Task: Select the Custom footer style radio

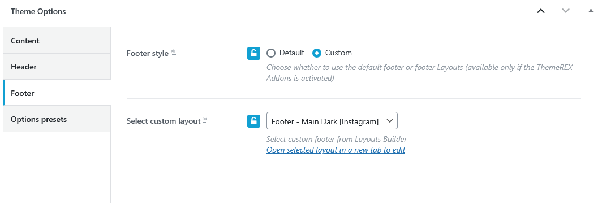Action: 316,53
